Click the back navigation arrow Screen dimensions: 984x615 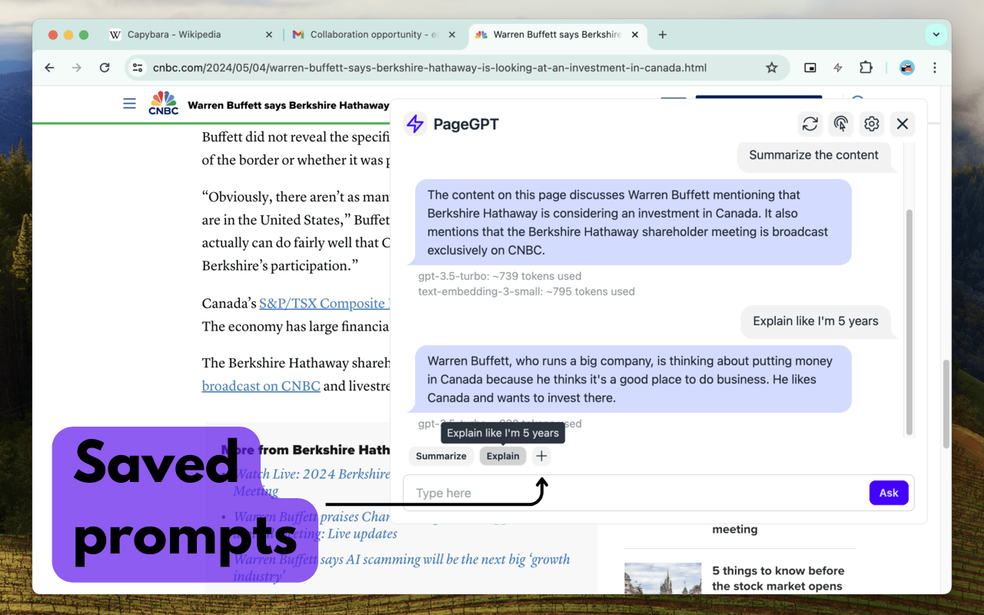pyautogui.click(x=49, y=68)
